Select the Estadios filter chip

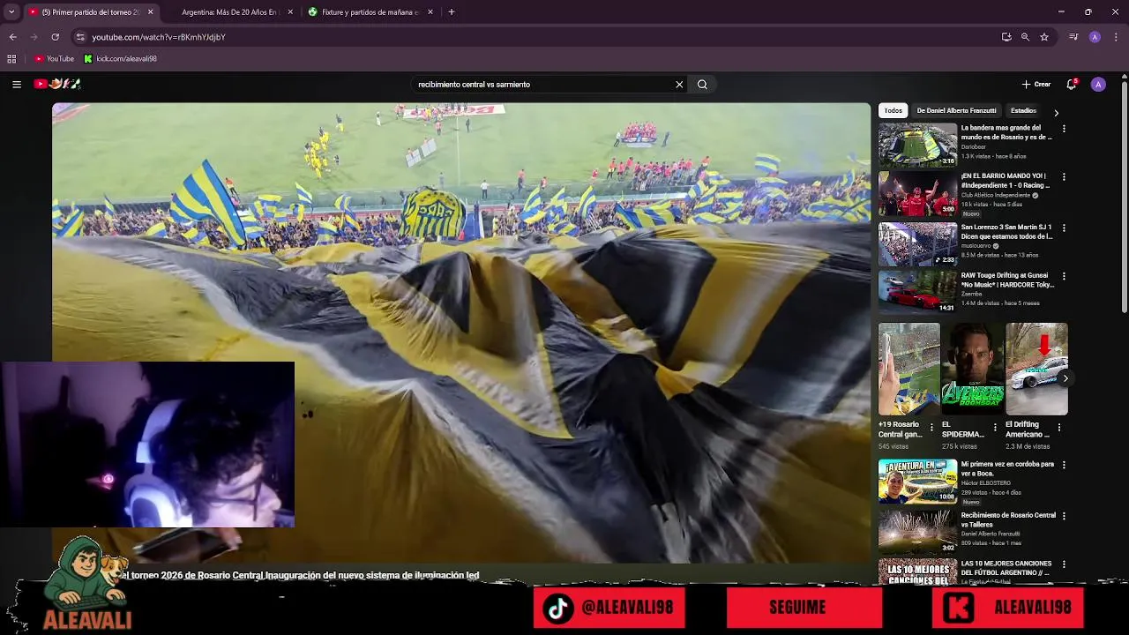tap(1023, 111)
